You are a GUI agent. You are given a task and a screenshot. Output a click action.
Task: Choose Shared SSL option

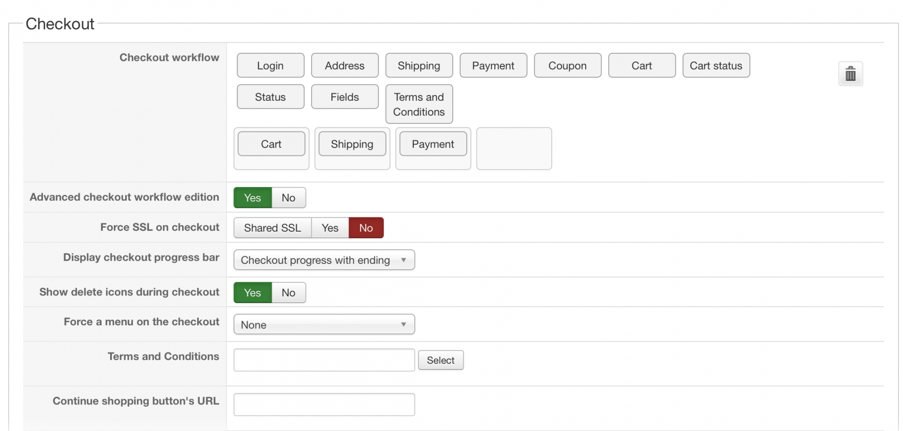click(x=272, y=228)
